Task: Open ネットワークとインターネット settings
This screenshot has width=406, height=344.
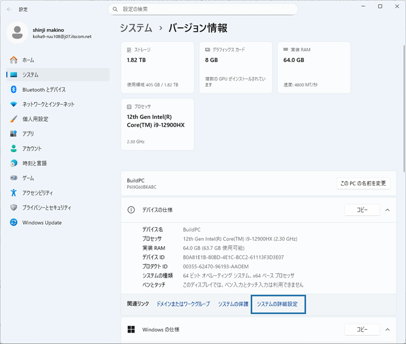Action: pyautogui.click(x=58, y=104)
